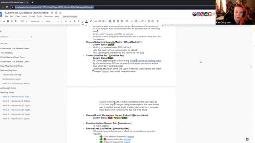Add a comment from toolbar
This screenshot has height=143, width=255.
click(100, 21)
